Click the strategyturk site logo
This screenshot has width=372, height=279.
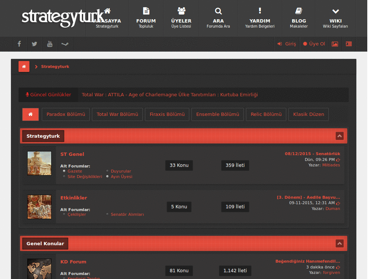click(x=62, y=17)
